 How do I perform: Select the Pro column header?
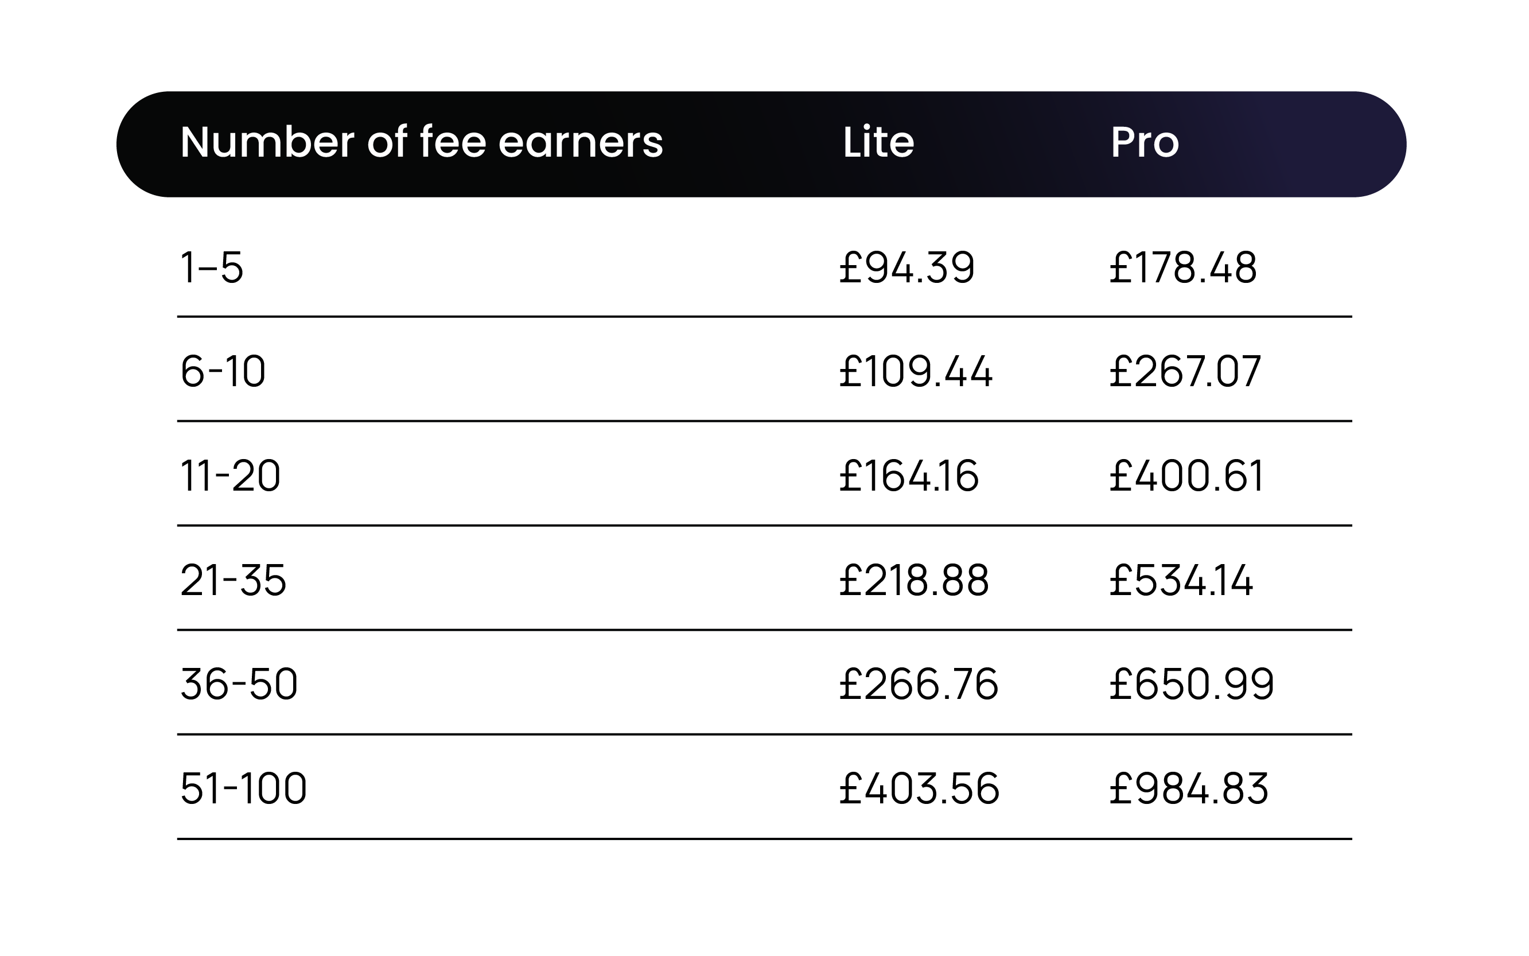coord(1144,142)
